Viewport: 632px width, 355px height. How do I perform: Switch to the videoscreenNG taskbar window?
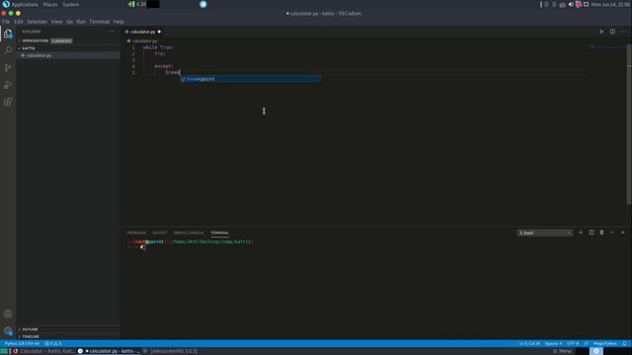(x=171, y=351)
